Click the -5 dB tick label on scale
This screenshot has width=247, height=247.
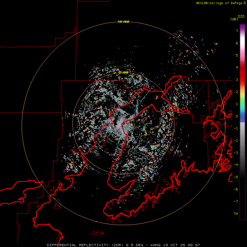[x=236, y=177]
